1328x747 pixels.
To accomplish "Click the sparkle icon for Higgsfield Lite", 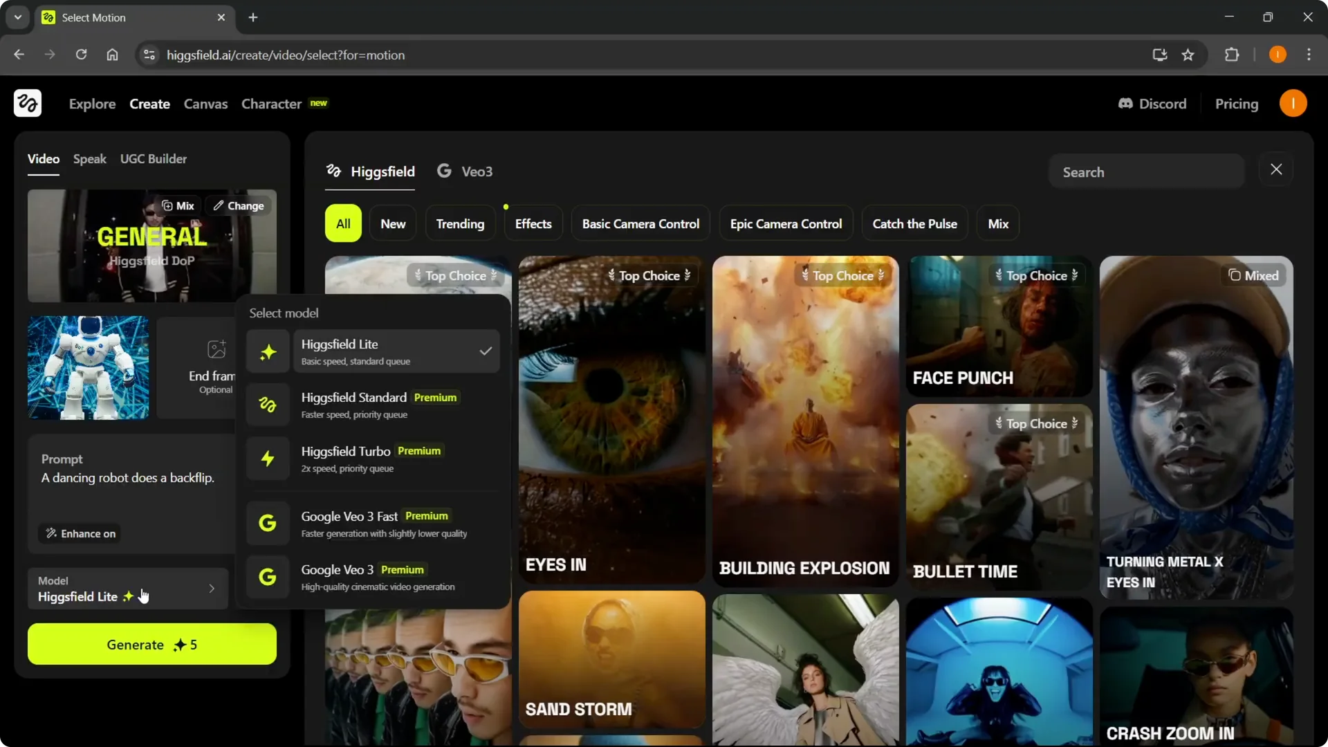I will coord(268,351).
